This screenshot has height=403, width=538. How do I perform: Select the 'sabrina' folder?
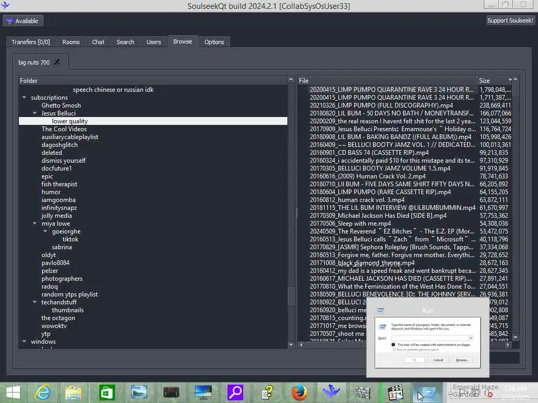click(x=62, y=247)
